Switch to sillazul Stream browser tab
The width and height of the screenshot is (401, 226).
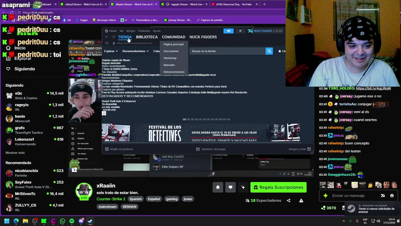click(x=83, y=4)
